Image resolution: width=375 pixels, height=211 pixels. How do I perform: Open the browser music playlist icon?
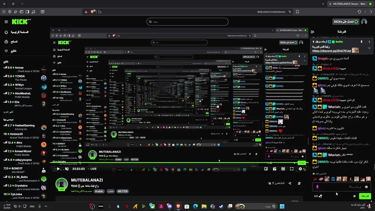coord(33,12)
